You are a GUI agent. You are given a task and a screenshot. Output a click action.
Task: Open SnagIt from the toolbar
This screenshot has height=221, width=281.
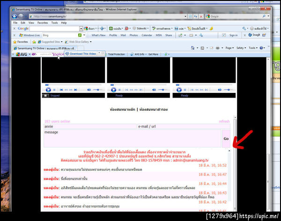click(x=254, y=35)
